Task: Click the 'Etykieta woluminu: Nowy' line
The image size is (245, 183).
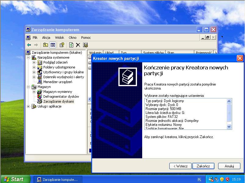Action: [x=164, y=125]
